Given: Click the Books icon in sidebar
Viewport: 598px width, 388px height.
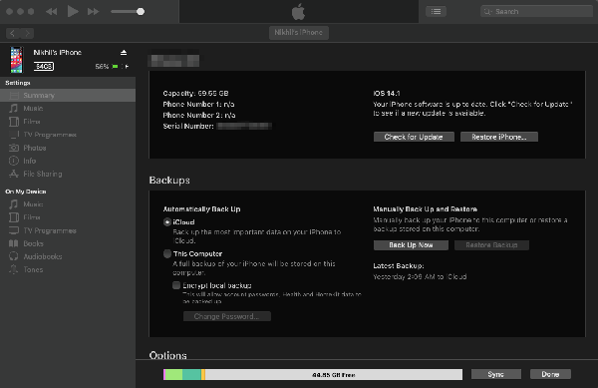Looking at the screenshot, I should coord(14,243).
